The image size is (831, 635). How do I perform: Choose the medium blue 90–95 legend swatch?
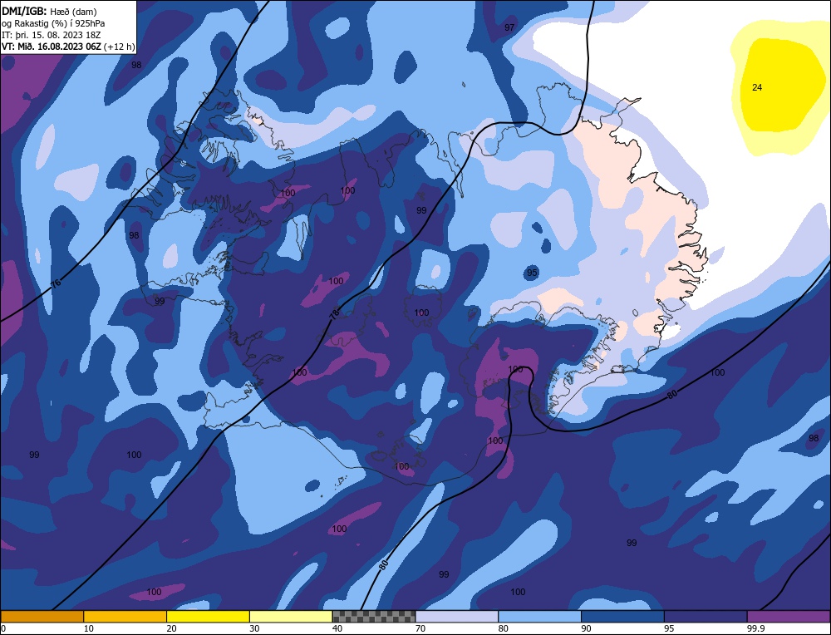tap(622, 616)
